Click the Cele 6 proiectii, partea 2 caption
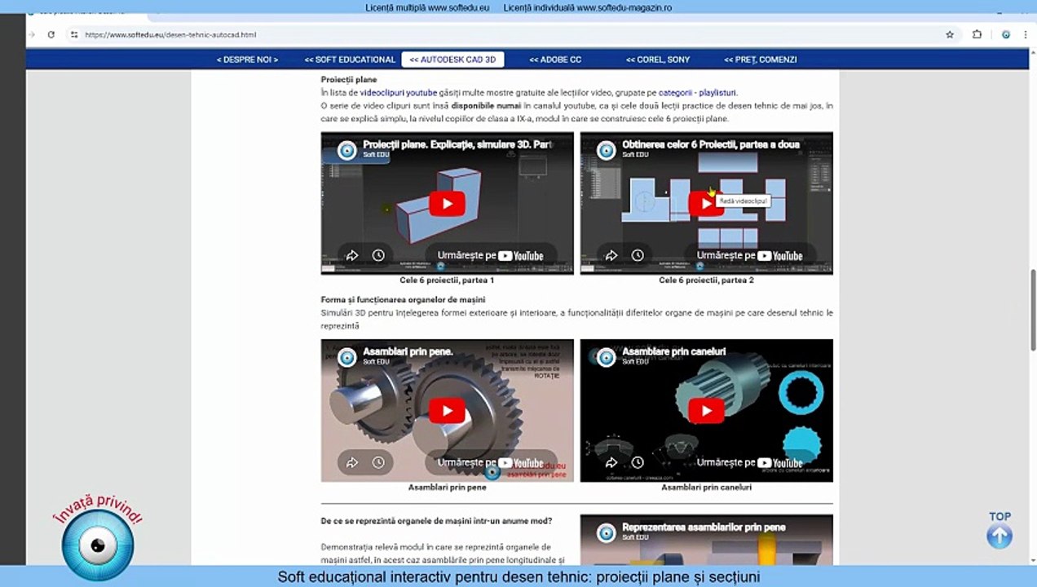Viewport: 1037px width, 587px height. click(x=706, y=280)
